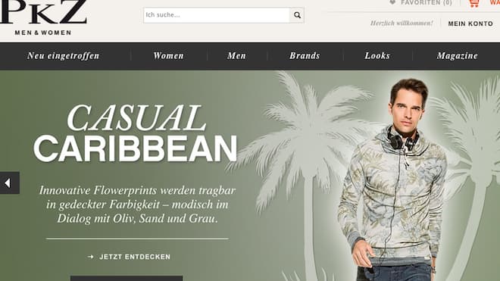Go to previous slide arrow
The width and height of the screenshot is (500, 281).
10,183
